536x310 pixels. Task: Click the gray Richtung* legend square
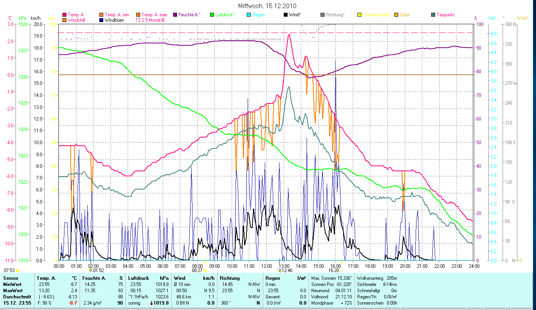click(323, 15)
